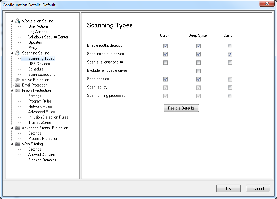Collapse the Workstation Settings tree node
Viewport: 277px width, 199px height.
(x=12, y=21)
